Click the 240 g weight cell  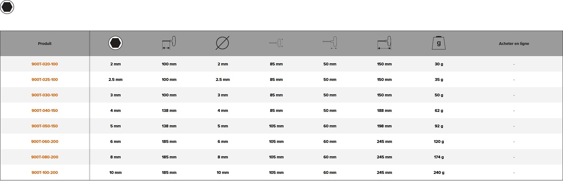point(439,173)
